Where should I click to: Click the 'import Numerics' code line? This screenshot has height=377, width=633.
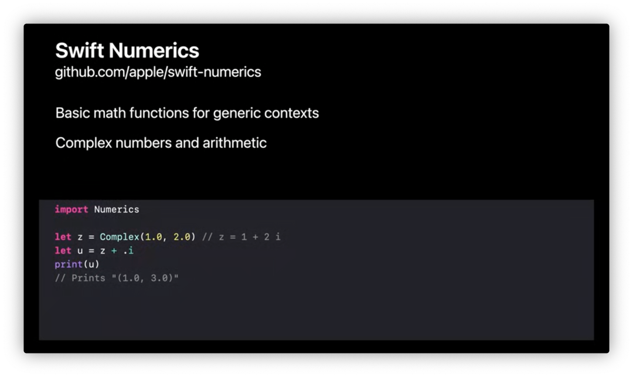point(97,209)
